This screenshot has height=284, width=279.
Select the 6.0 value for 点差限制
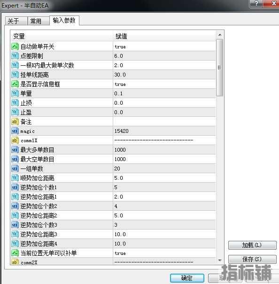click(118, 56)
